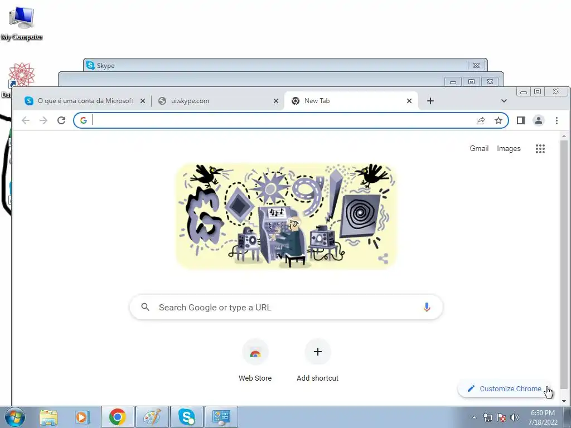Share this page icon in address bar
The width and height of the screenshot is (571, 428).
coord(481,120)
